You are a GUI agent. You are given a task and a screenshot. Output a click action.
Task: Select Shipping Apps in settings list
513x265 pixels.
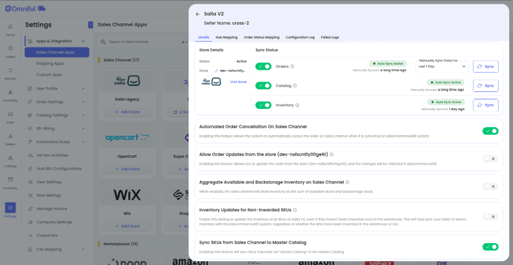pyautogui.click(x=50, y=64)
